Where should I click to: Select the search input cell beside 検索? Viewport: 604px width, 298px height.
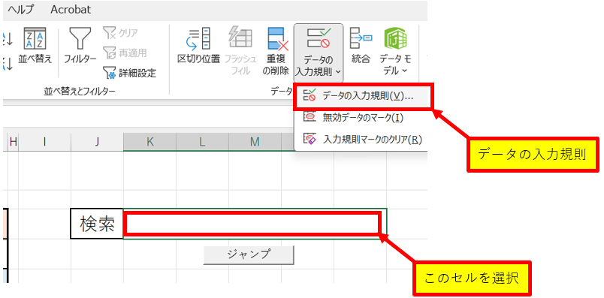[255, 224]
